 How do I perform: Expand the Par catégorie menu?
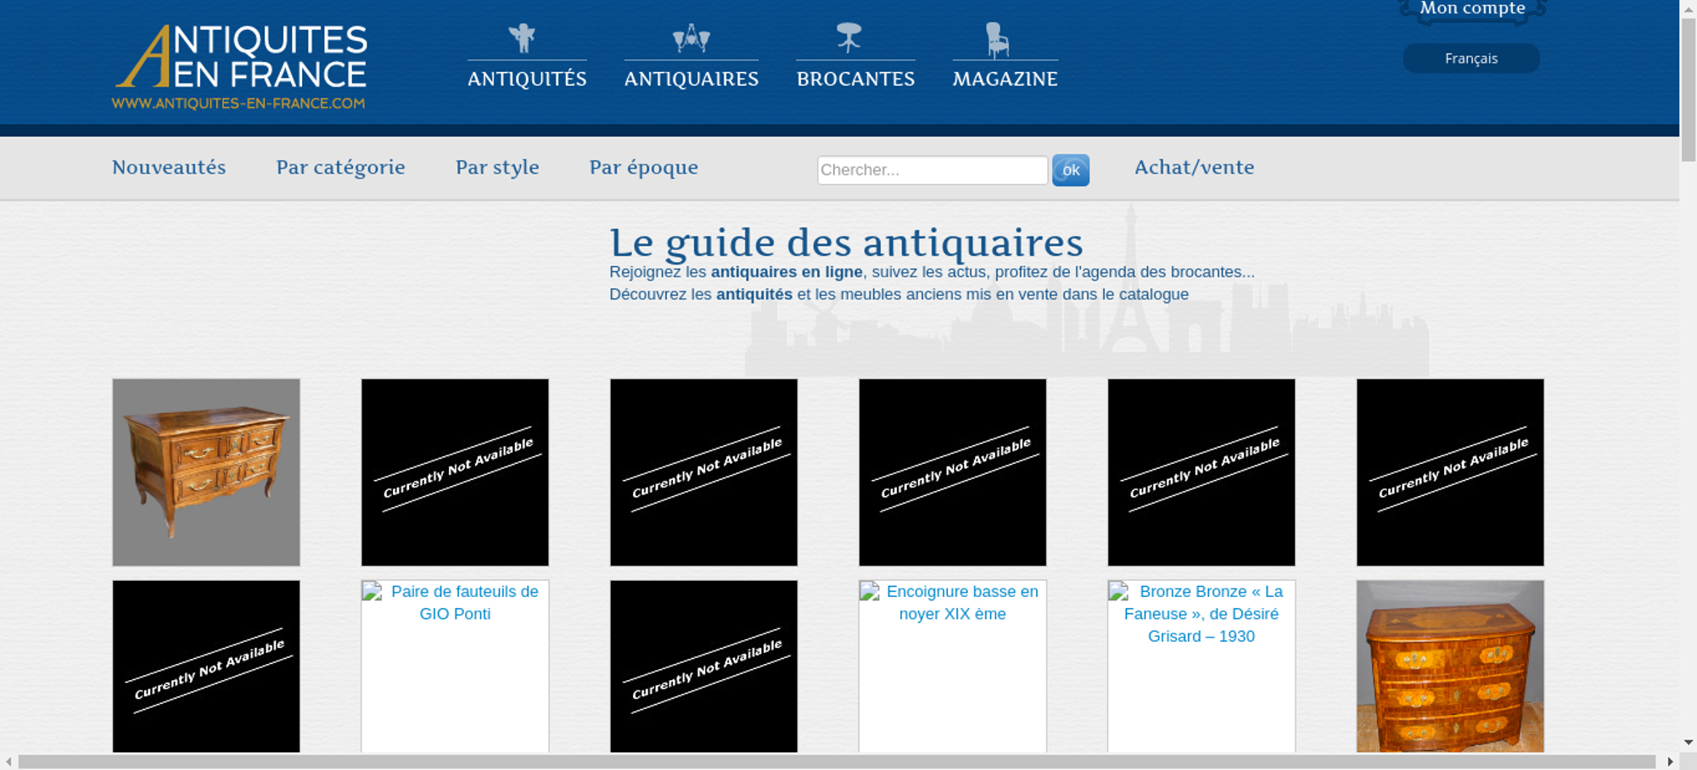340,167
